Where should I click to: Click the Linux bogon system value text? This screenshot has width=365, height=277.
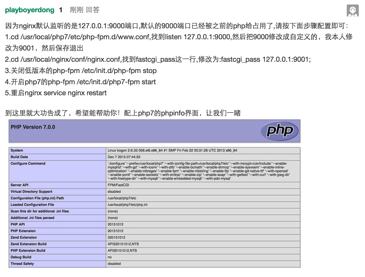tap(172, 150)
